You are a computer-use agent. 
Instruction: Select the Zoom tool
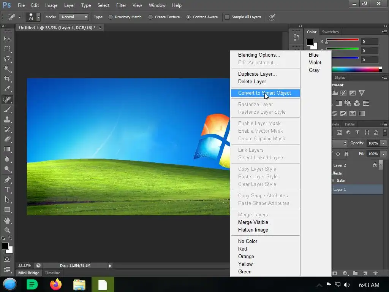coord(7,230)
